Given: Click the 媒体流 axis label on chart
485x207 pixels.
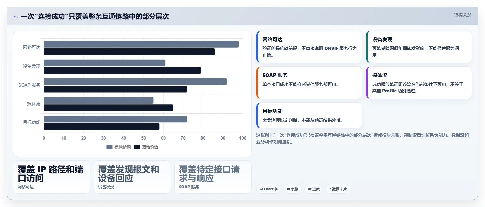Looking at the screenshot, I should (x=34, y=104).
